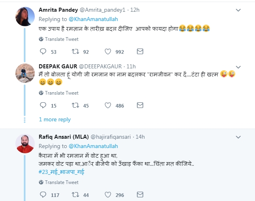The image size is (255, 201).
Task: Translate Rafiq Ansari's tweet
Action: click(x=61, y=182)
